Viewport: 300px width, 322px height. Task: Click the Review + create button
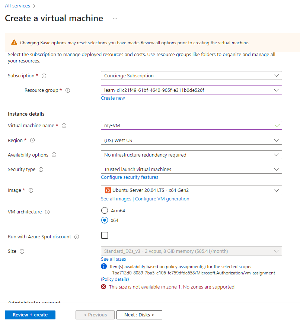pyautogui.click(x=30, y=315)
